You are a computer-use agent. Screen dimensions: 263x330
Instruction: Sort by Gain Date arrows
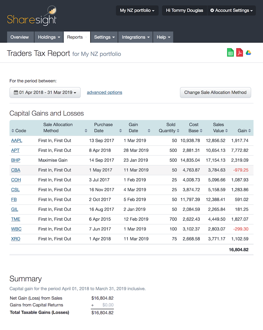click(x=149, y=131)
